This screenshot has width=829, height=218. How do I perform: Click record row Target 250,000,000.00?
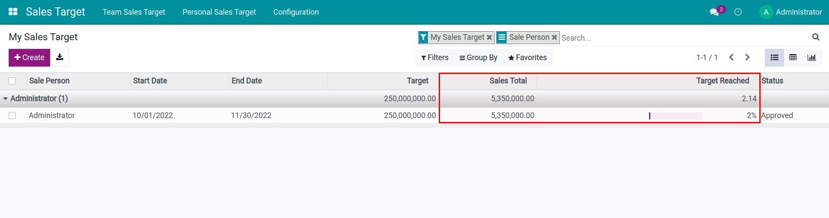[x=410, y=115]
